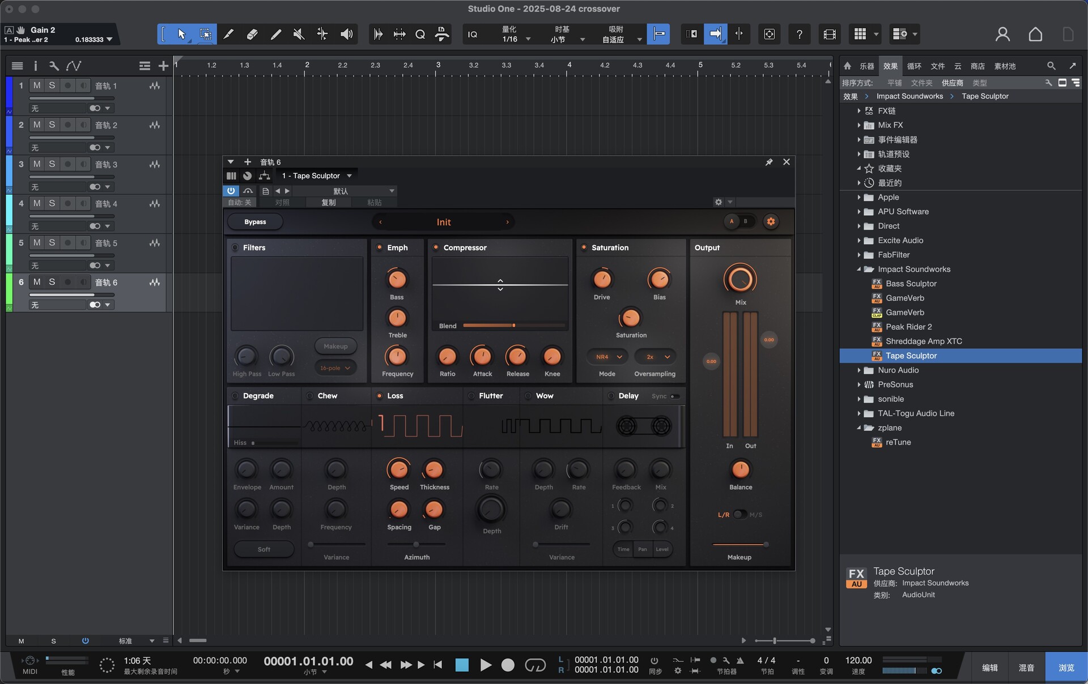The width and height of the screenshot is (1088, 684).
Task: Click the 复制 copy button
Action: [328, 202]
